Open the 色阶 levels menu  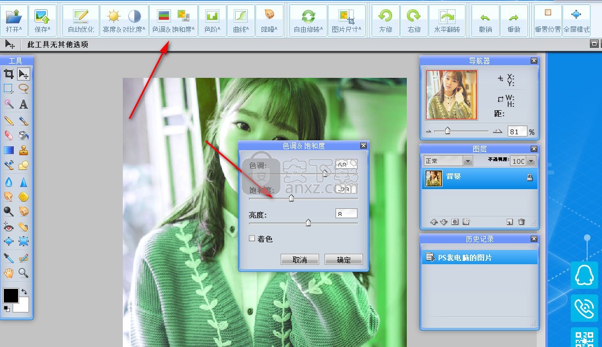click(x=212, y=20)
